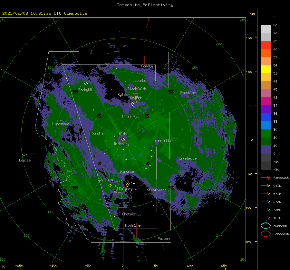Viewport: 290px width, 270px height.
Task: Click the Innisfail city label
Action: tap(130, 116)
